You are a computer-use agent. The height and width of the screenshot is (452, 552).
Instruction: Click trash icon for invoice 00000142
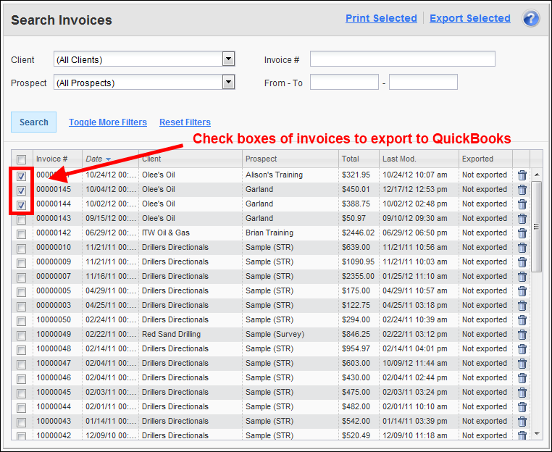(522, 233)
